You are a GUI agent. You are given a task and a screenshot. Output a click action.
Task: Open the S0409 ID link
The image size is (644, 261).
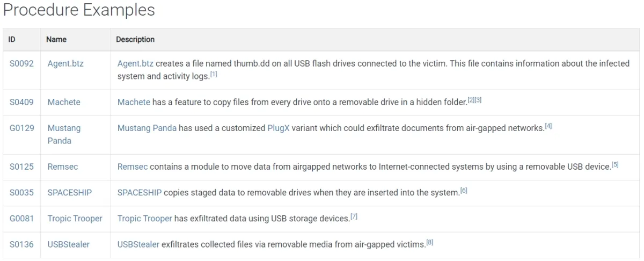[21, 102]
